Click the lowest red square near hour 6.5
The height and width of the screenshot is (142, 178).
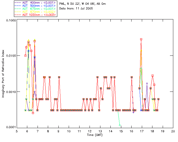(x=33, y=113)
